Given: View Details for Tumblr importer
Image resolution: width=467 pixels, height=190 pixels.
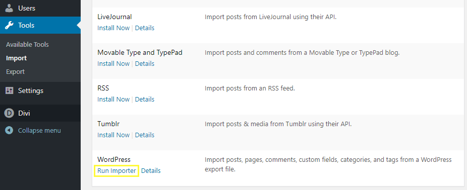Looking at the screenshot, I should [145, 135].
